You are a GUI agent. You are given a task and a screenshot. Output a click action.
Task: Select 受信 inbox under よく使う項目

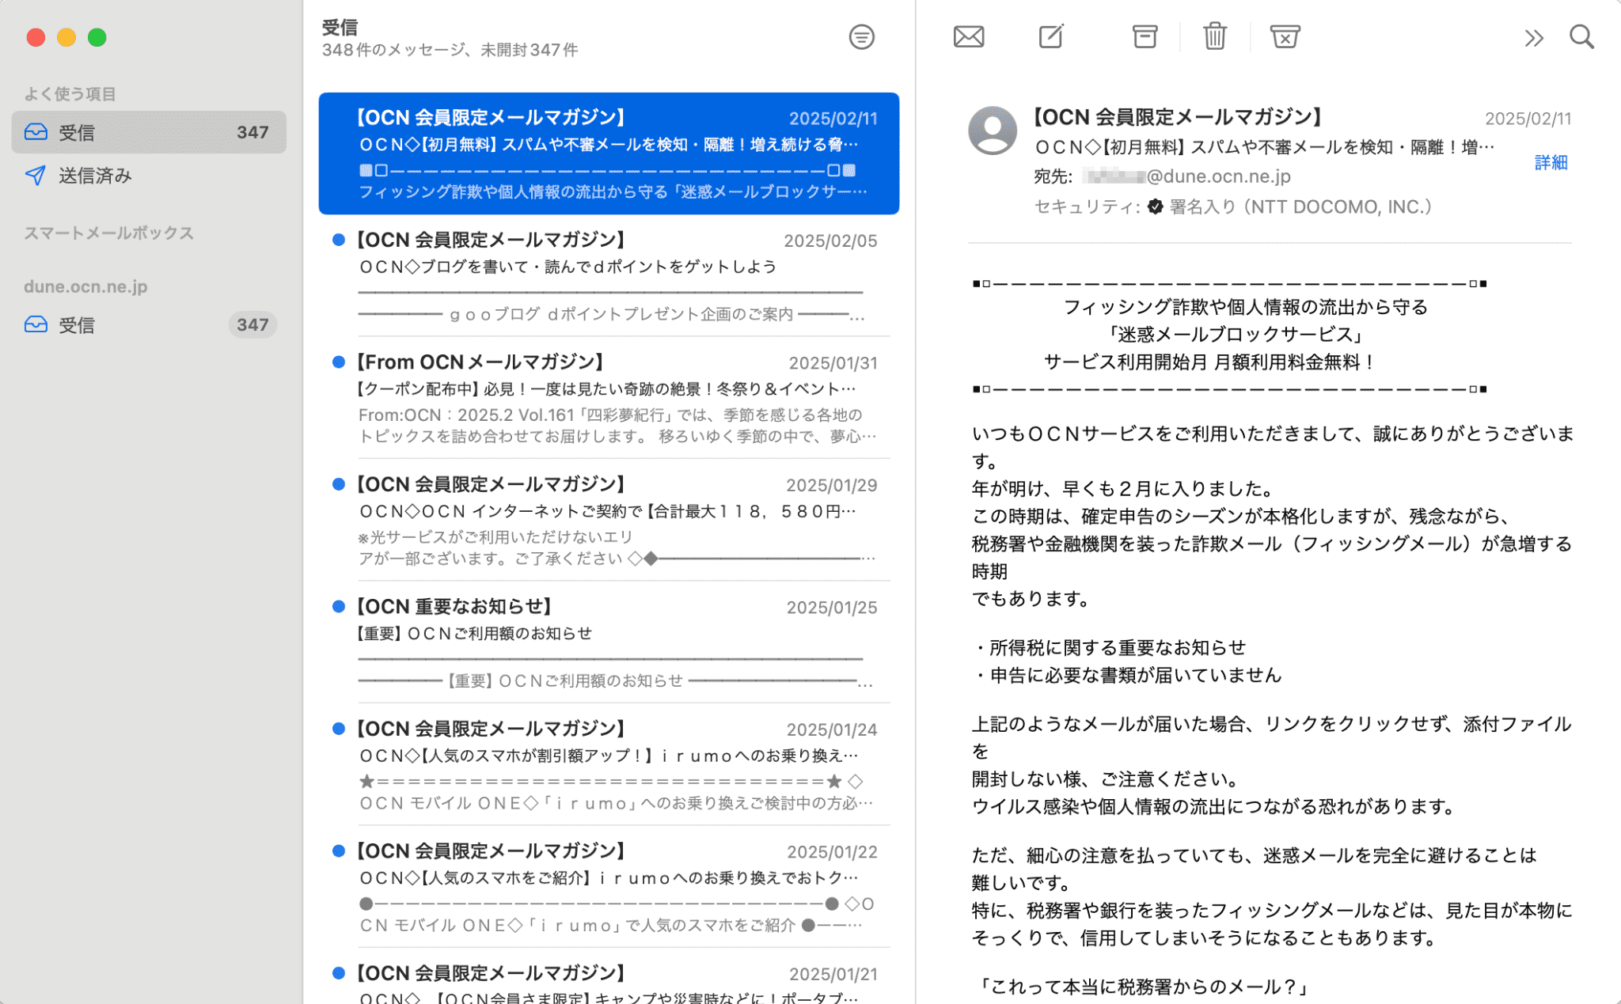click(149, 132)
